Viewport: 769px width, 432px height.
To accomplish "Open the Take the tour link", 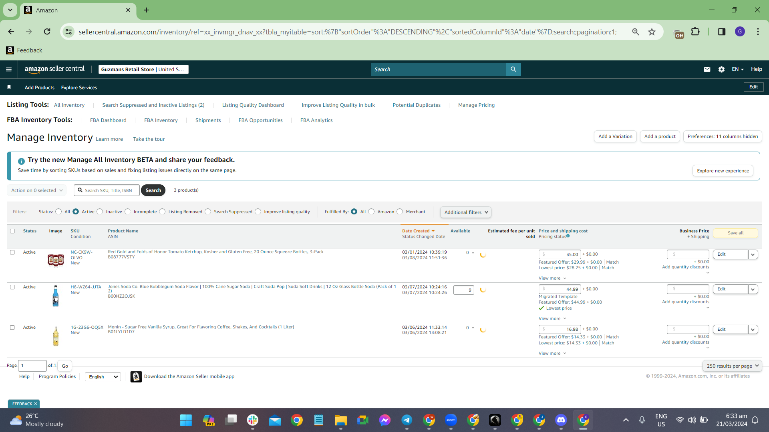I will tap(149, 139).
